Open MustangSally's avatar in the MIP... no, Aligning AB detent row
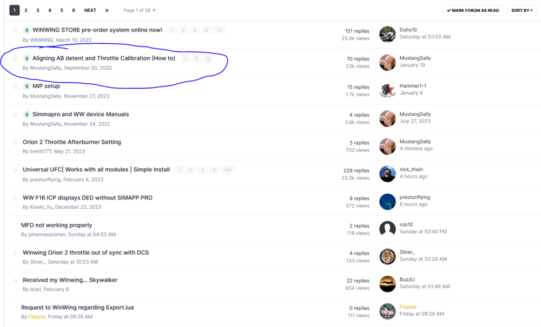 coord(387,62)
